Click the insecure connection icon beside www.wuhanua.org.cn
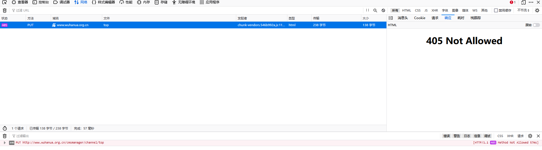This screenshot has width=542, height=150. pyautogui.click(x=54, y=25)
